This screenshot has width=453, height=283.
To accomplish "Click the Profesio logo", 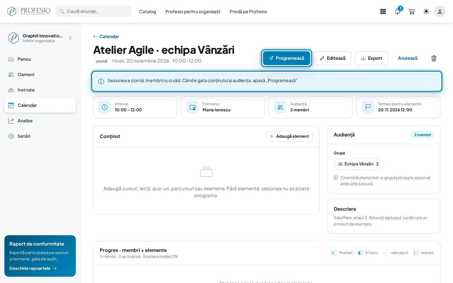I will (29, 11).
